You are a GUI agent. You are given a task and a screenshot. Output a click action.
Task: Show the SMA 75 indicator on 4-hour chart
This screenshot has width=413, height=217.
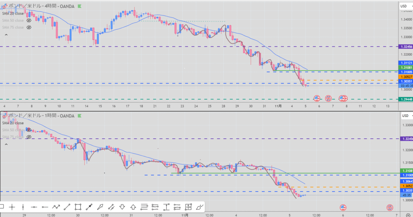tap(29, 27)
